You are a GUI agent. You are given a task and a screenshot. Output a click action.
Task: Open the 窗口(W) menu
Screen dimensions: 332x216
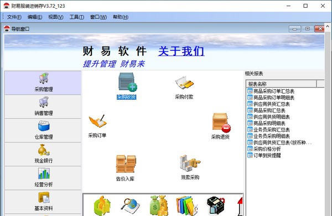coord(98,17)
